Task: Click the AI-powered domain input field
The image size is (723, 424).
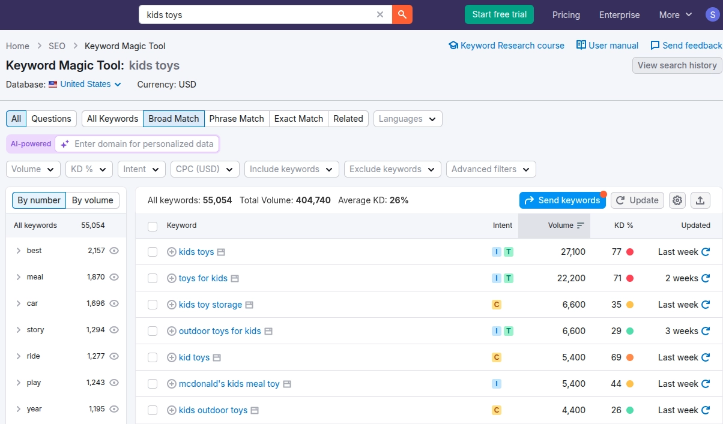Action: pyautogui.click(x=138, y=144)
